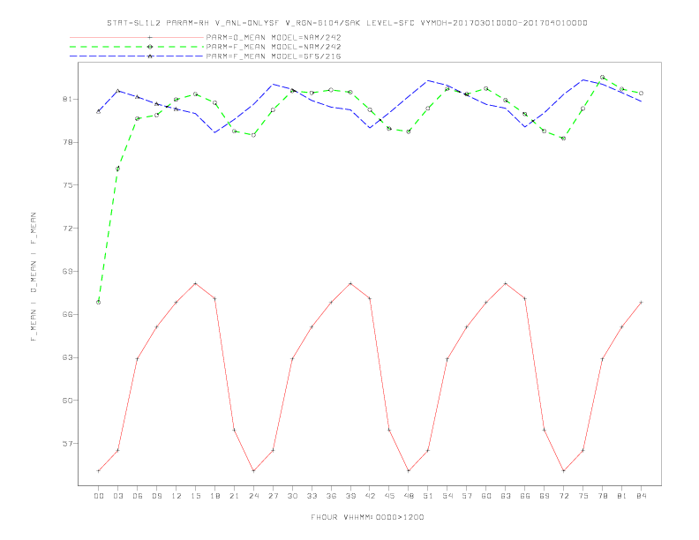Click the y-axis tick label 63
This screenshot has width=699, height=540.
point(67,357)
